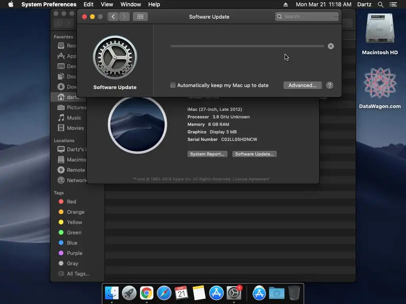
Task: Go forward in System Preferences
Action: point(124,17)
